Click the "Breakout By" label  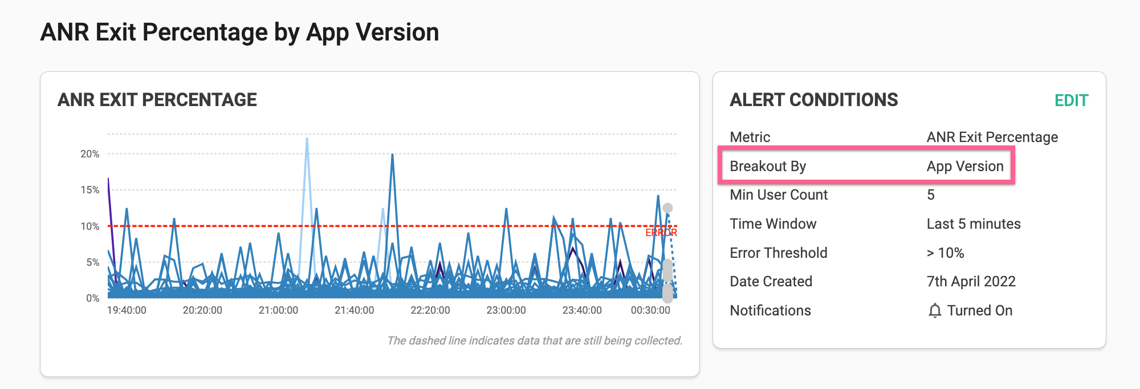[767, 166]
